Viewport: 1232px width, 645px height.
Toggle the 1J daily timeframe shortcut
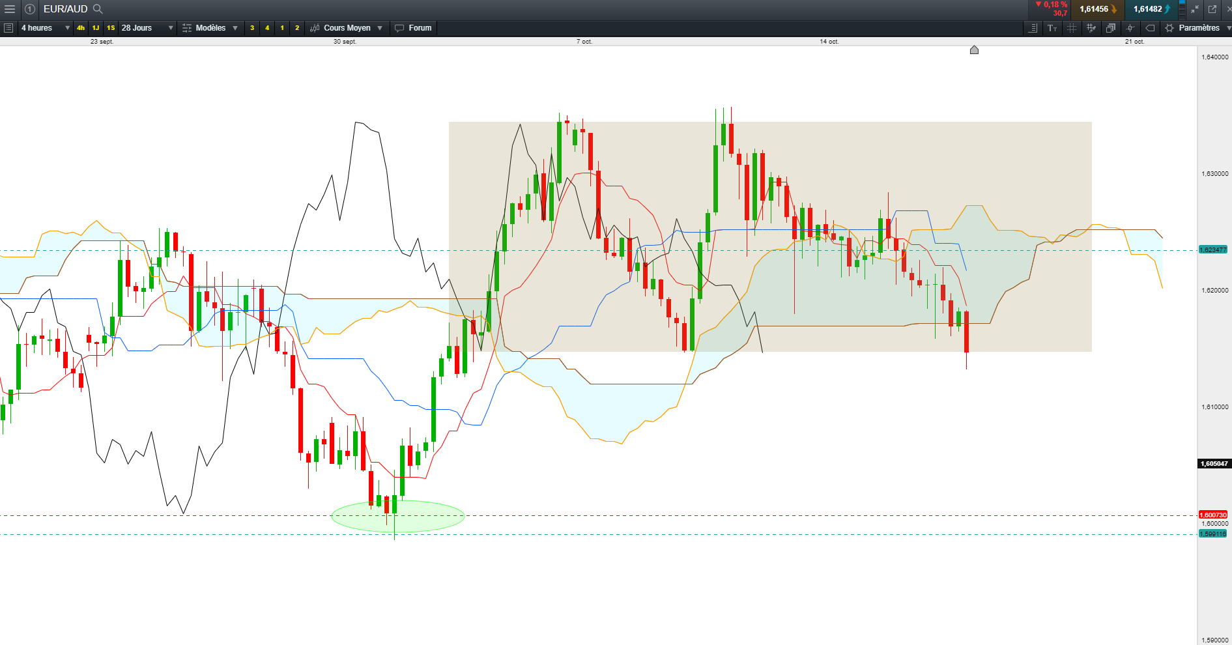pyautogui.click(x=96, y=28)
